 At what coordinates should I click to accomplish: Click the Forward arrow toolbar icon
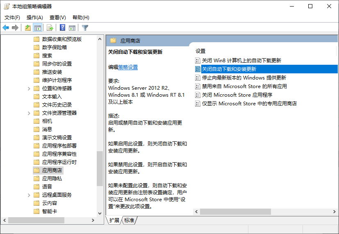tap(15, 27)
